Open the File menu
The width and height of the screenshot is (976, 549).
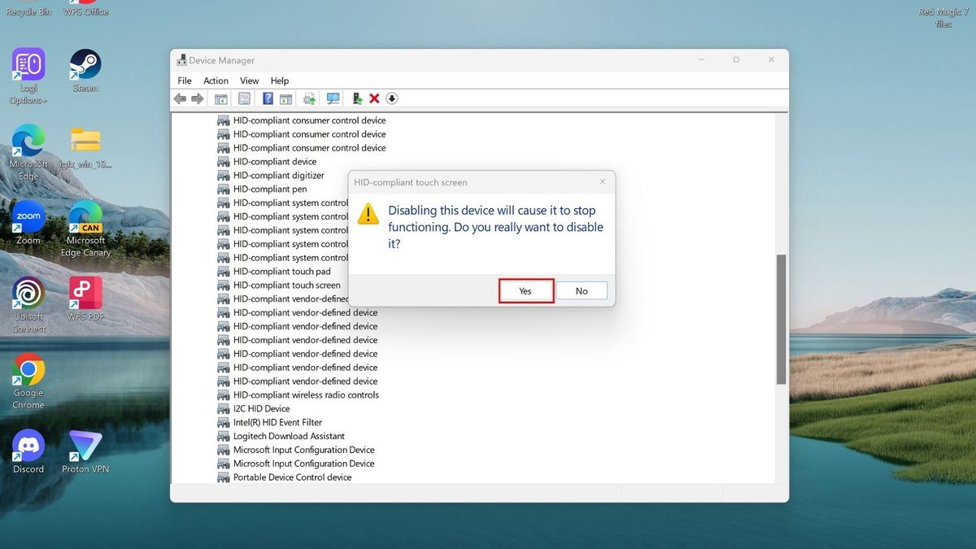pyautogui.click(x=184, y=81)
